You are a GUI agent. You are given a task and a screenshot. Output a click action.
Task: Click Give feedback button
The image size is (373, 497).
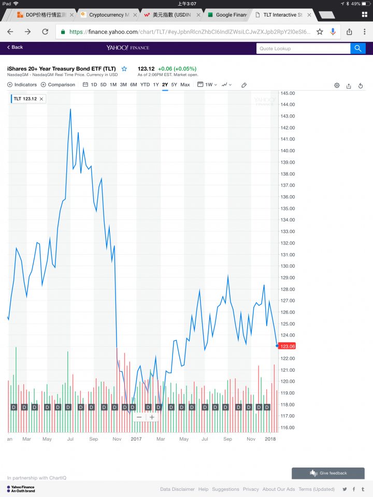click(x=328, y=473)
